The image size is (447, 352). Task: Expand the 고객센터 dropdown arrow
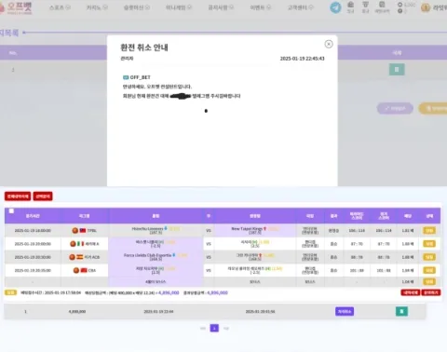click(311, 7)
